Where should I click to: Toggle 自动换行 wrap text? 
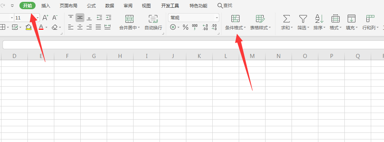[x=153, y=22]
